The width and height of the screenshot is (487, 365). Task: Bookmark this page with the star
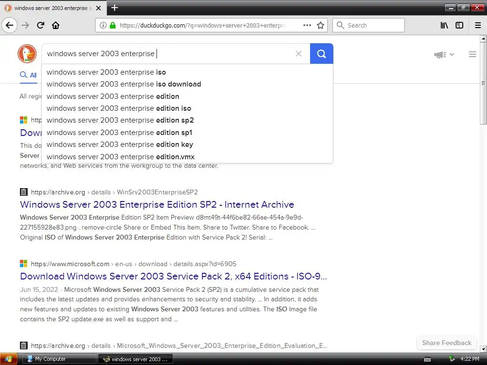coord(321,25)
